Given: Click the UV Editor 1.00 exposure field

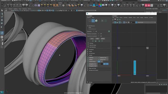Looking at the screenshot, I should tap(132, 22).
